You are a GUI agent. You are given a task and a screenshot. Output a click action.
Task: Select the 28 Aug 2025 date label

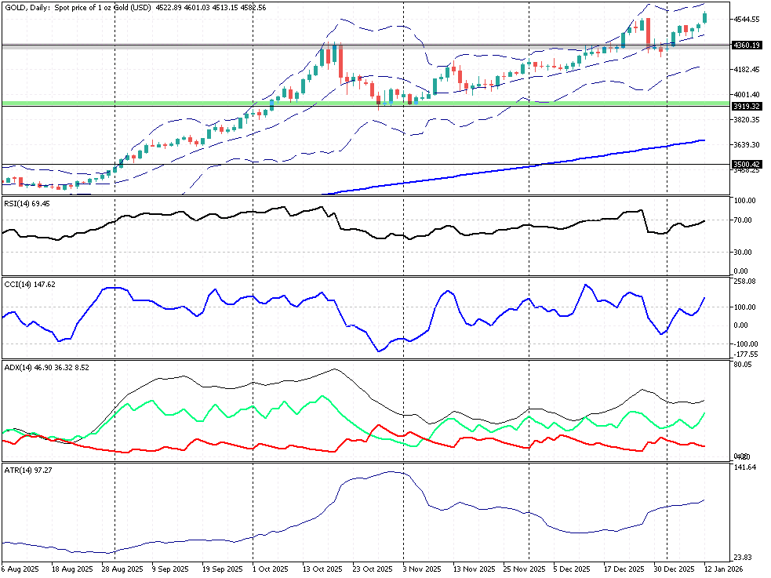click(123, 569)
